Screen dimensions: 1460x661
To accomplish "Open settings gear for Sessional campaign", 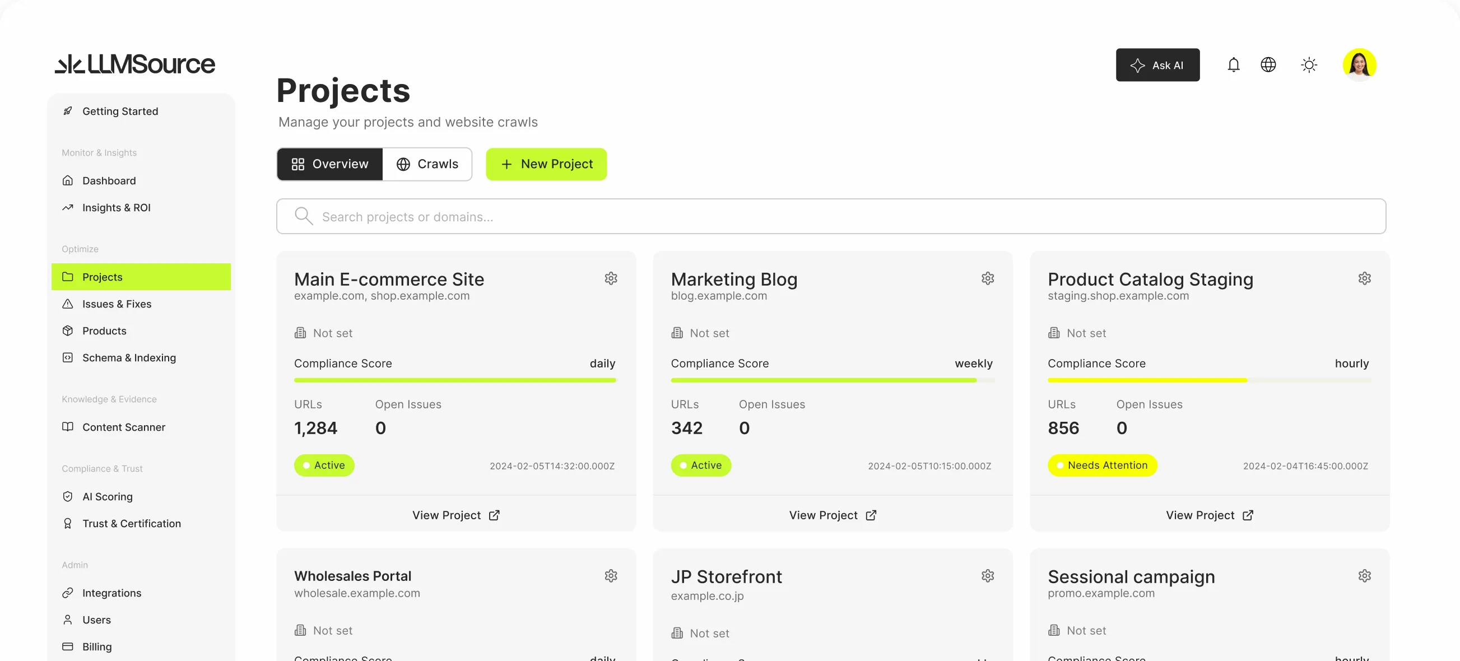I will (x=1364, y=576).
